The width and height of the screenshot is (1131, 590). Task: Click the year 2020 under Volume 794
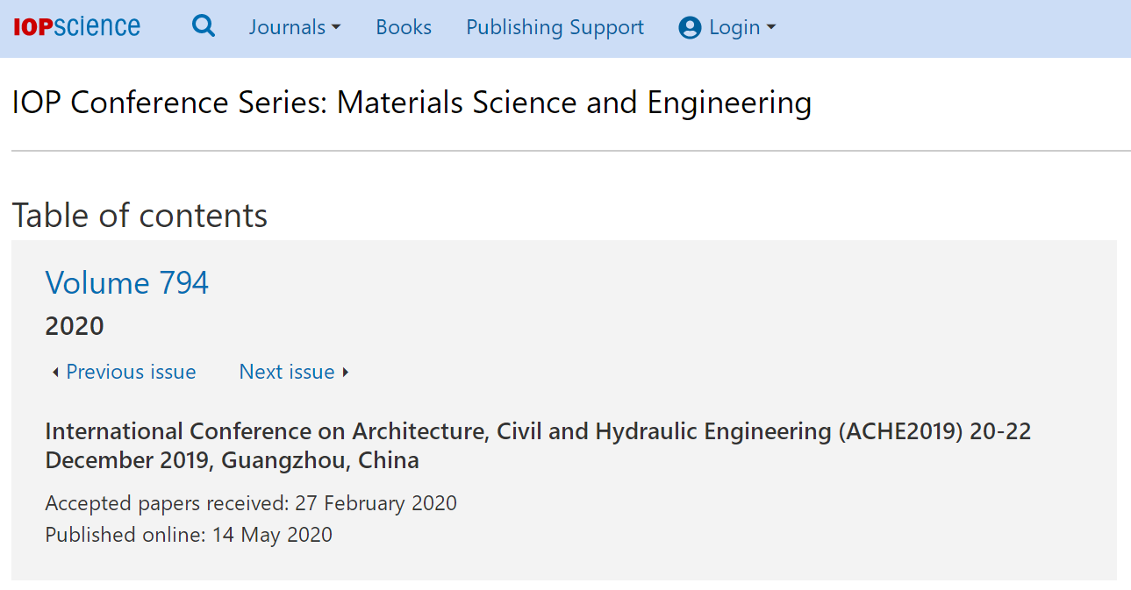coord(75,326)
